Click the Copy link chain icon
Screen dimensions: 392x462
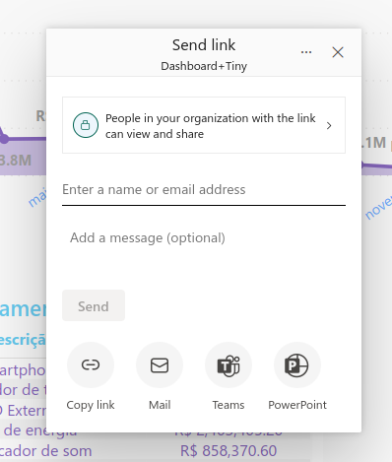pos(91,364)
